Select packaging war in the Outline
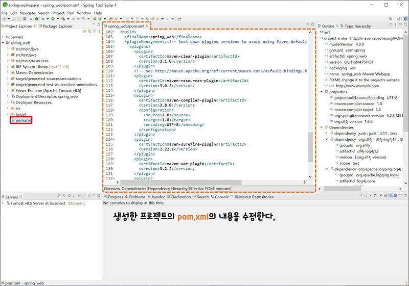Image resolution: width=409 pixels, height=286 pixels. click(340, 68)
